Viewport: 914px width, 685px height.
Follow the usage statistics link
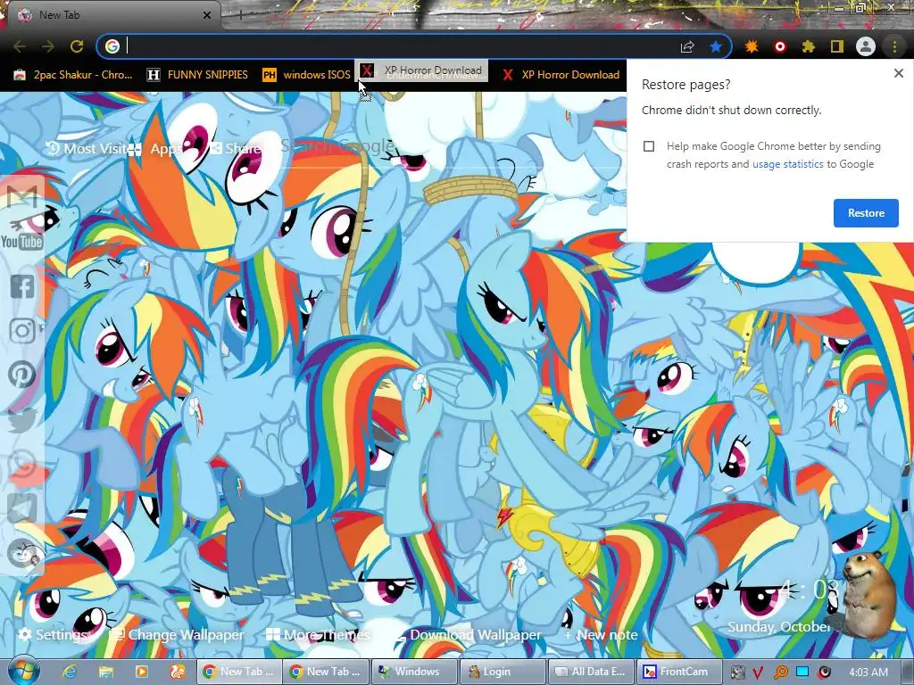click(x=787, y=164)
